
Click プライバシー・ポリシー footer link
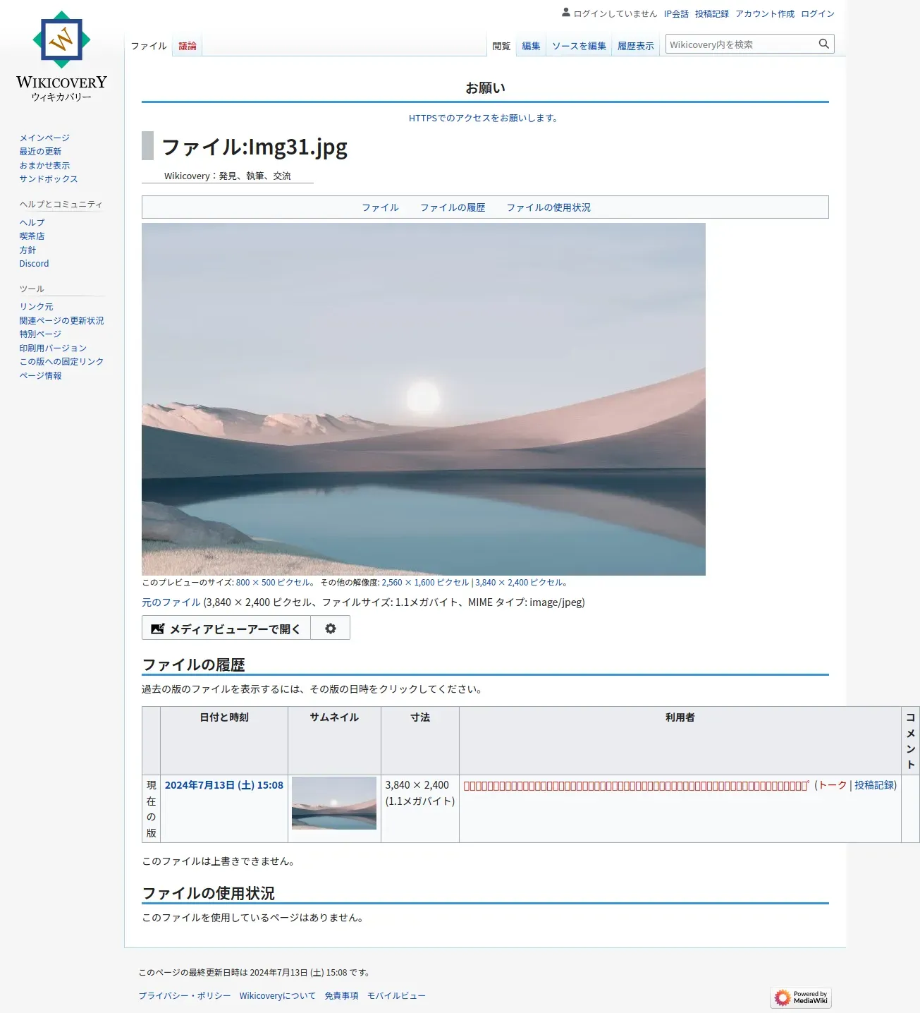pos(185,996)
